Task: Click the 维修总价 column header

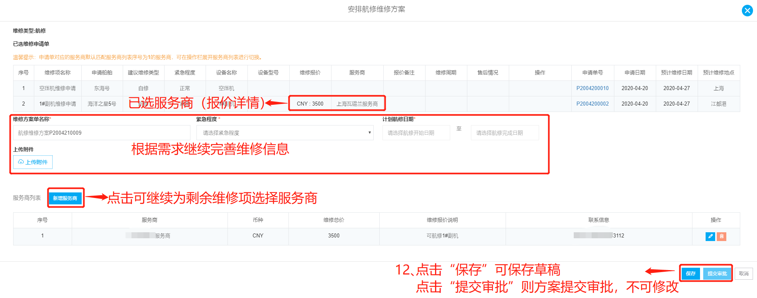Action: tap(334, 220)
